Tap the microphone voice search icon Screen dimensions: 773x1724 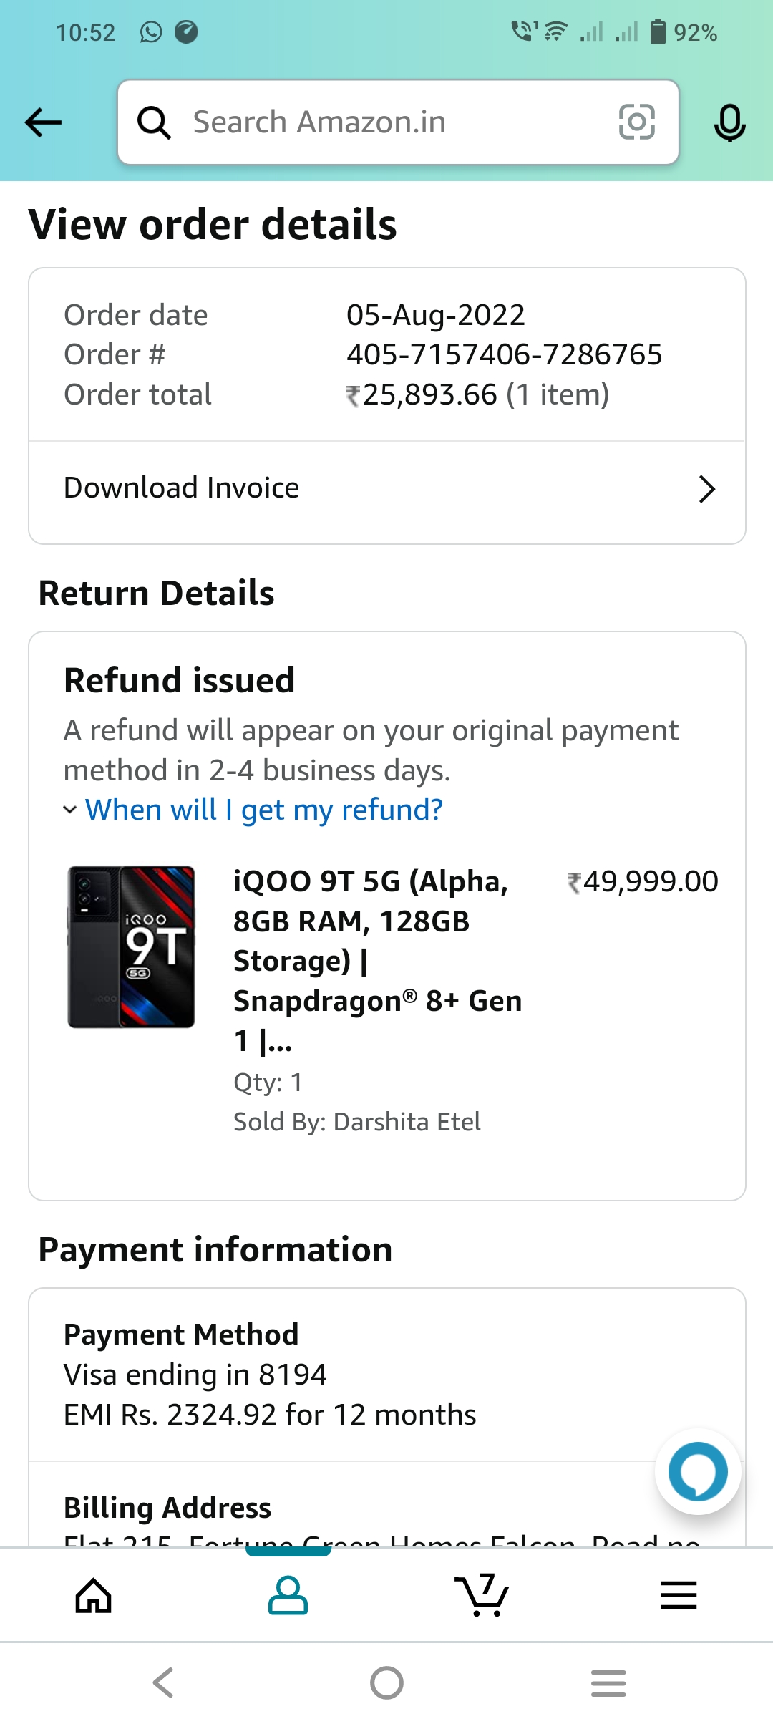click(x=729, y=123)
